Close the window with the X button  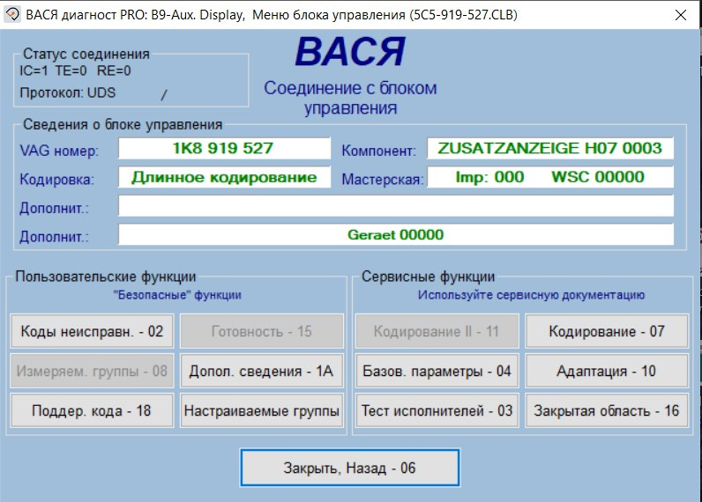(681, 15)
